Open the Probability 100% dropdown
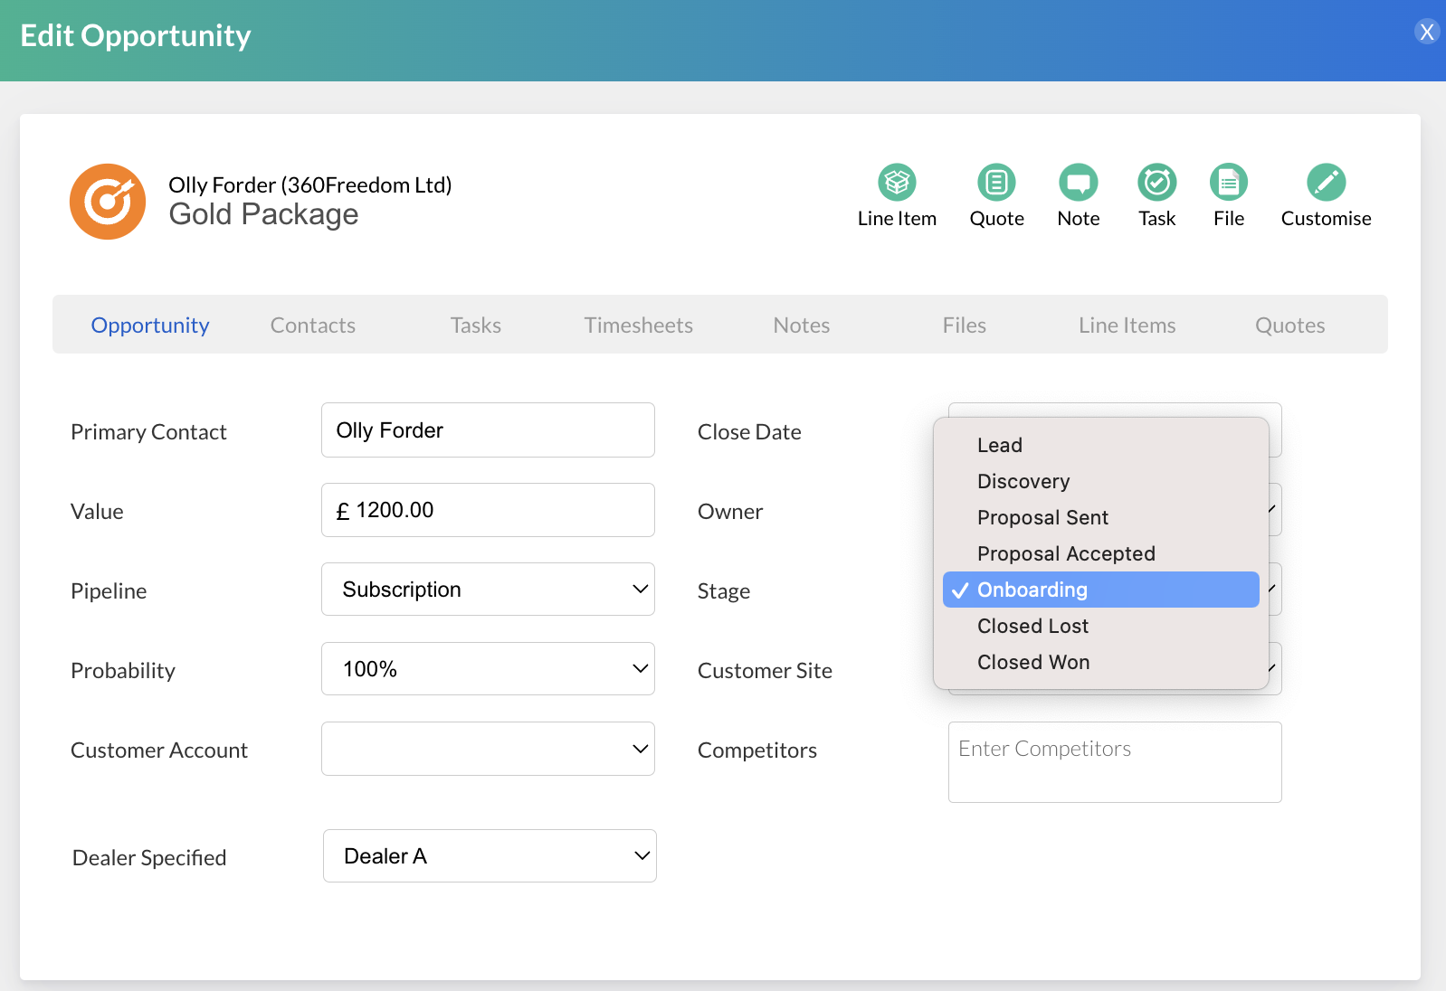1446x991 pixels. pyautogui.click(x=488, y=669)
